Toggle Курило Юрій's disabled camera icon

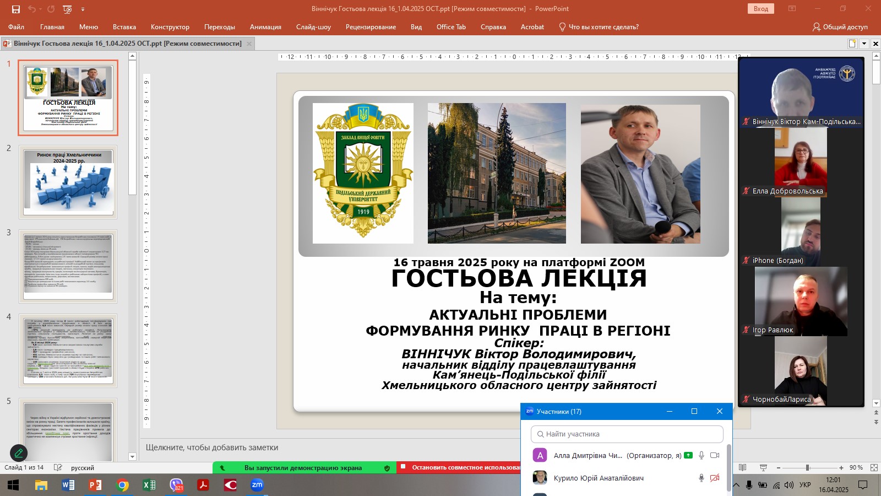(x=715, y=478)
